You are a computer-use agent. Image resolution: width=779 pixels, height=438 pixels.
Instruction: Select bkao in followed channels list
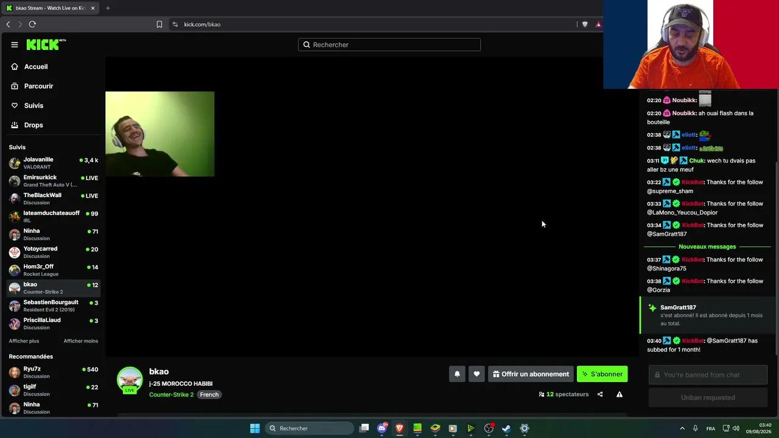54,288
